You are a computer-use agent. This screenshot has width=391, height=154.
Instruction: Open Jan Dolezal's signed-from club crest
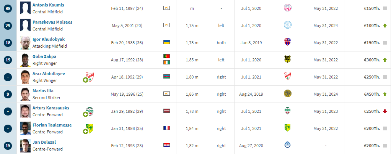point(288,145)
